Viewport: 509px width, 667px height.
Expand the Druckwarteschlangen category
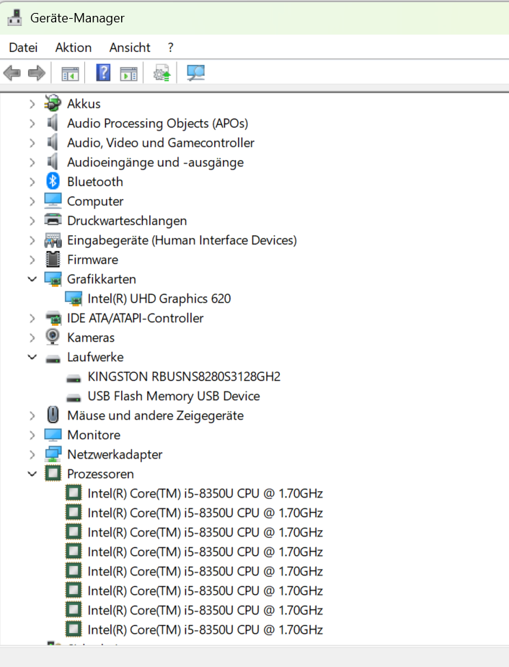[32, 221]
